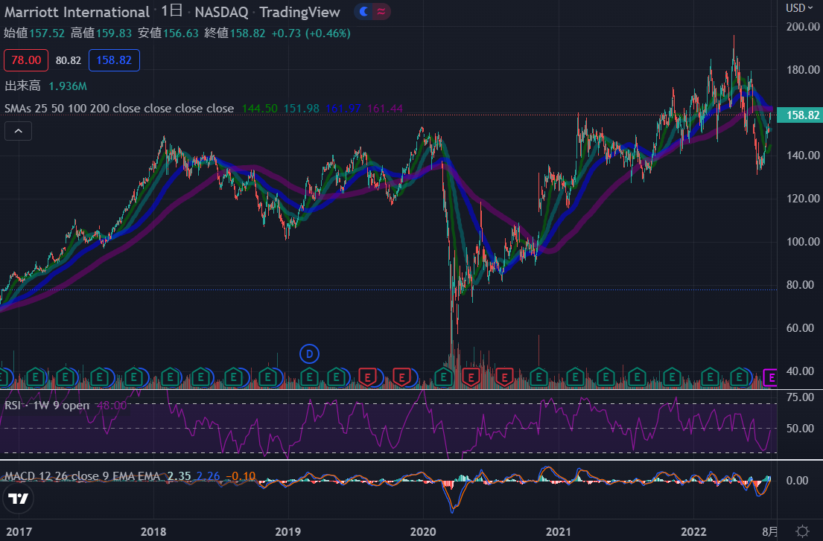
Task: Click the purple SMA value 161.44
Action: [x=385, y=109]
